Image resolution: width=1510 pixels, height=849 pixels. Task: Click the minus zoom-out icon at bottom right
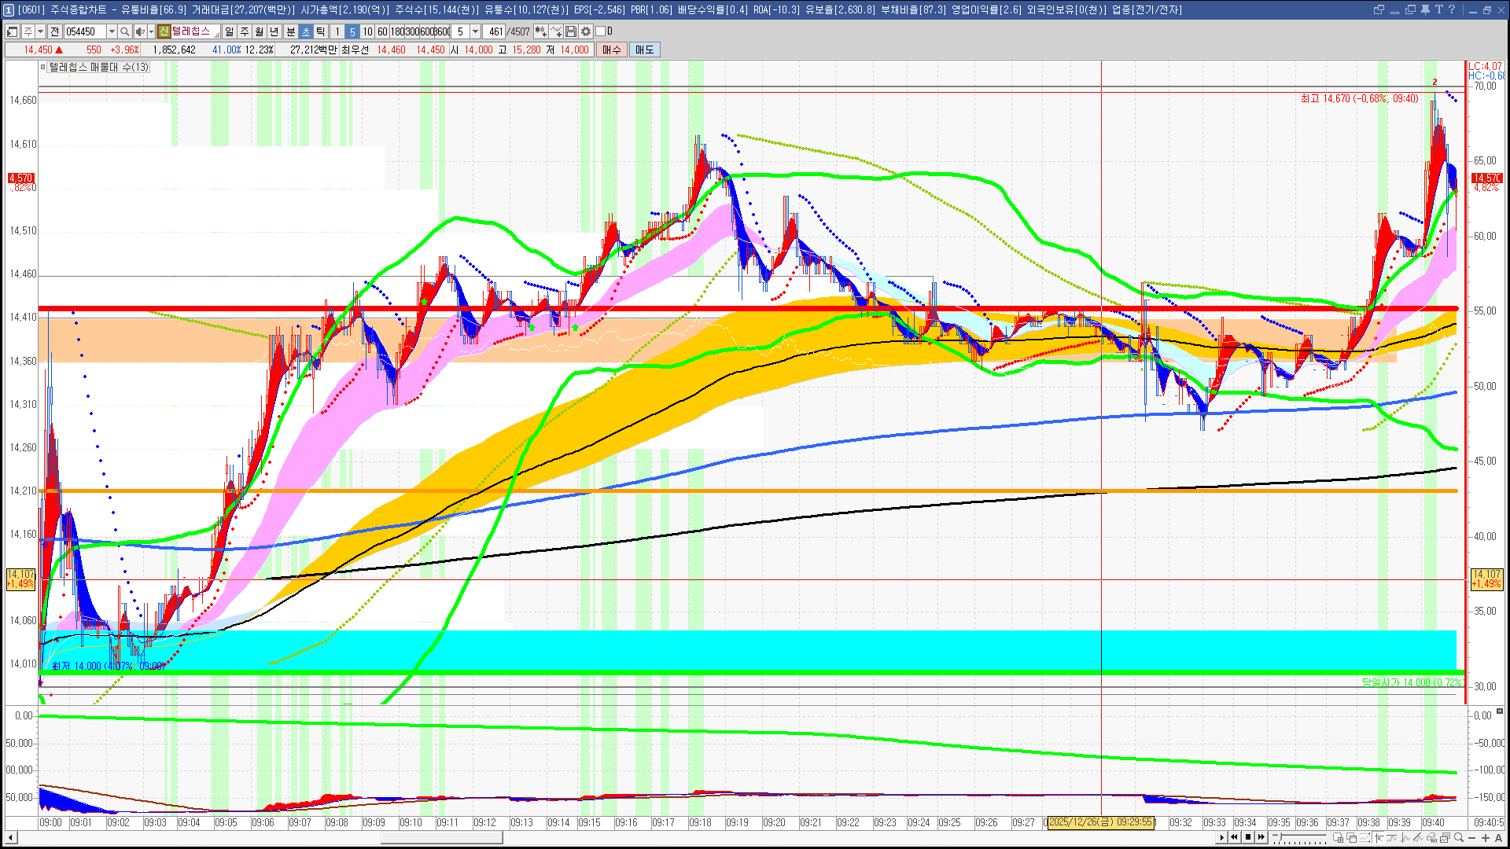pos(1472,838)
